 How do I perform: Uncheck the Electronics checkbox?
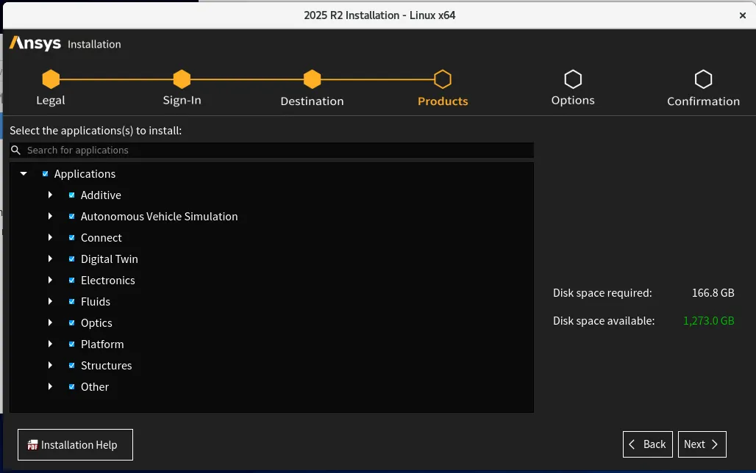point(72,281)
